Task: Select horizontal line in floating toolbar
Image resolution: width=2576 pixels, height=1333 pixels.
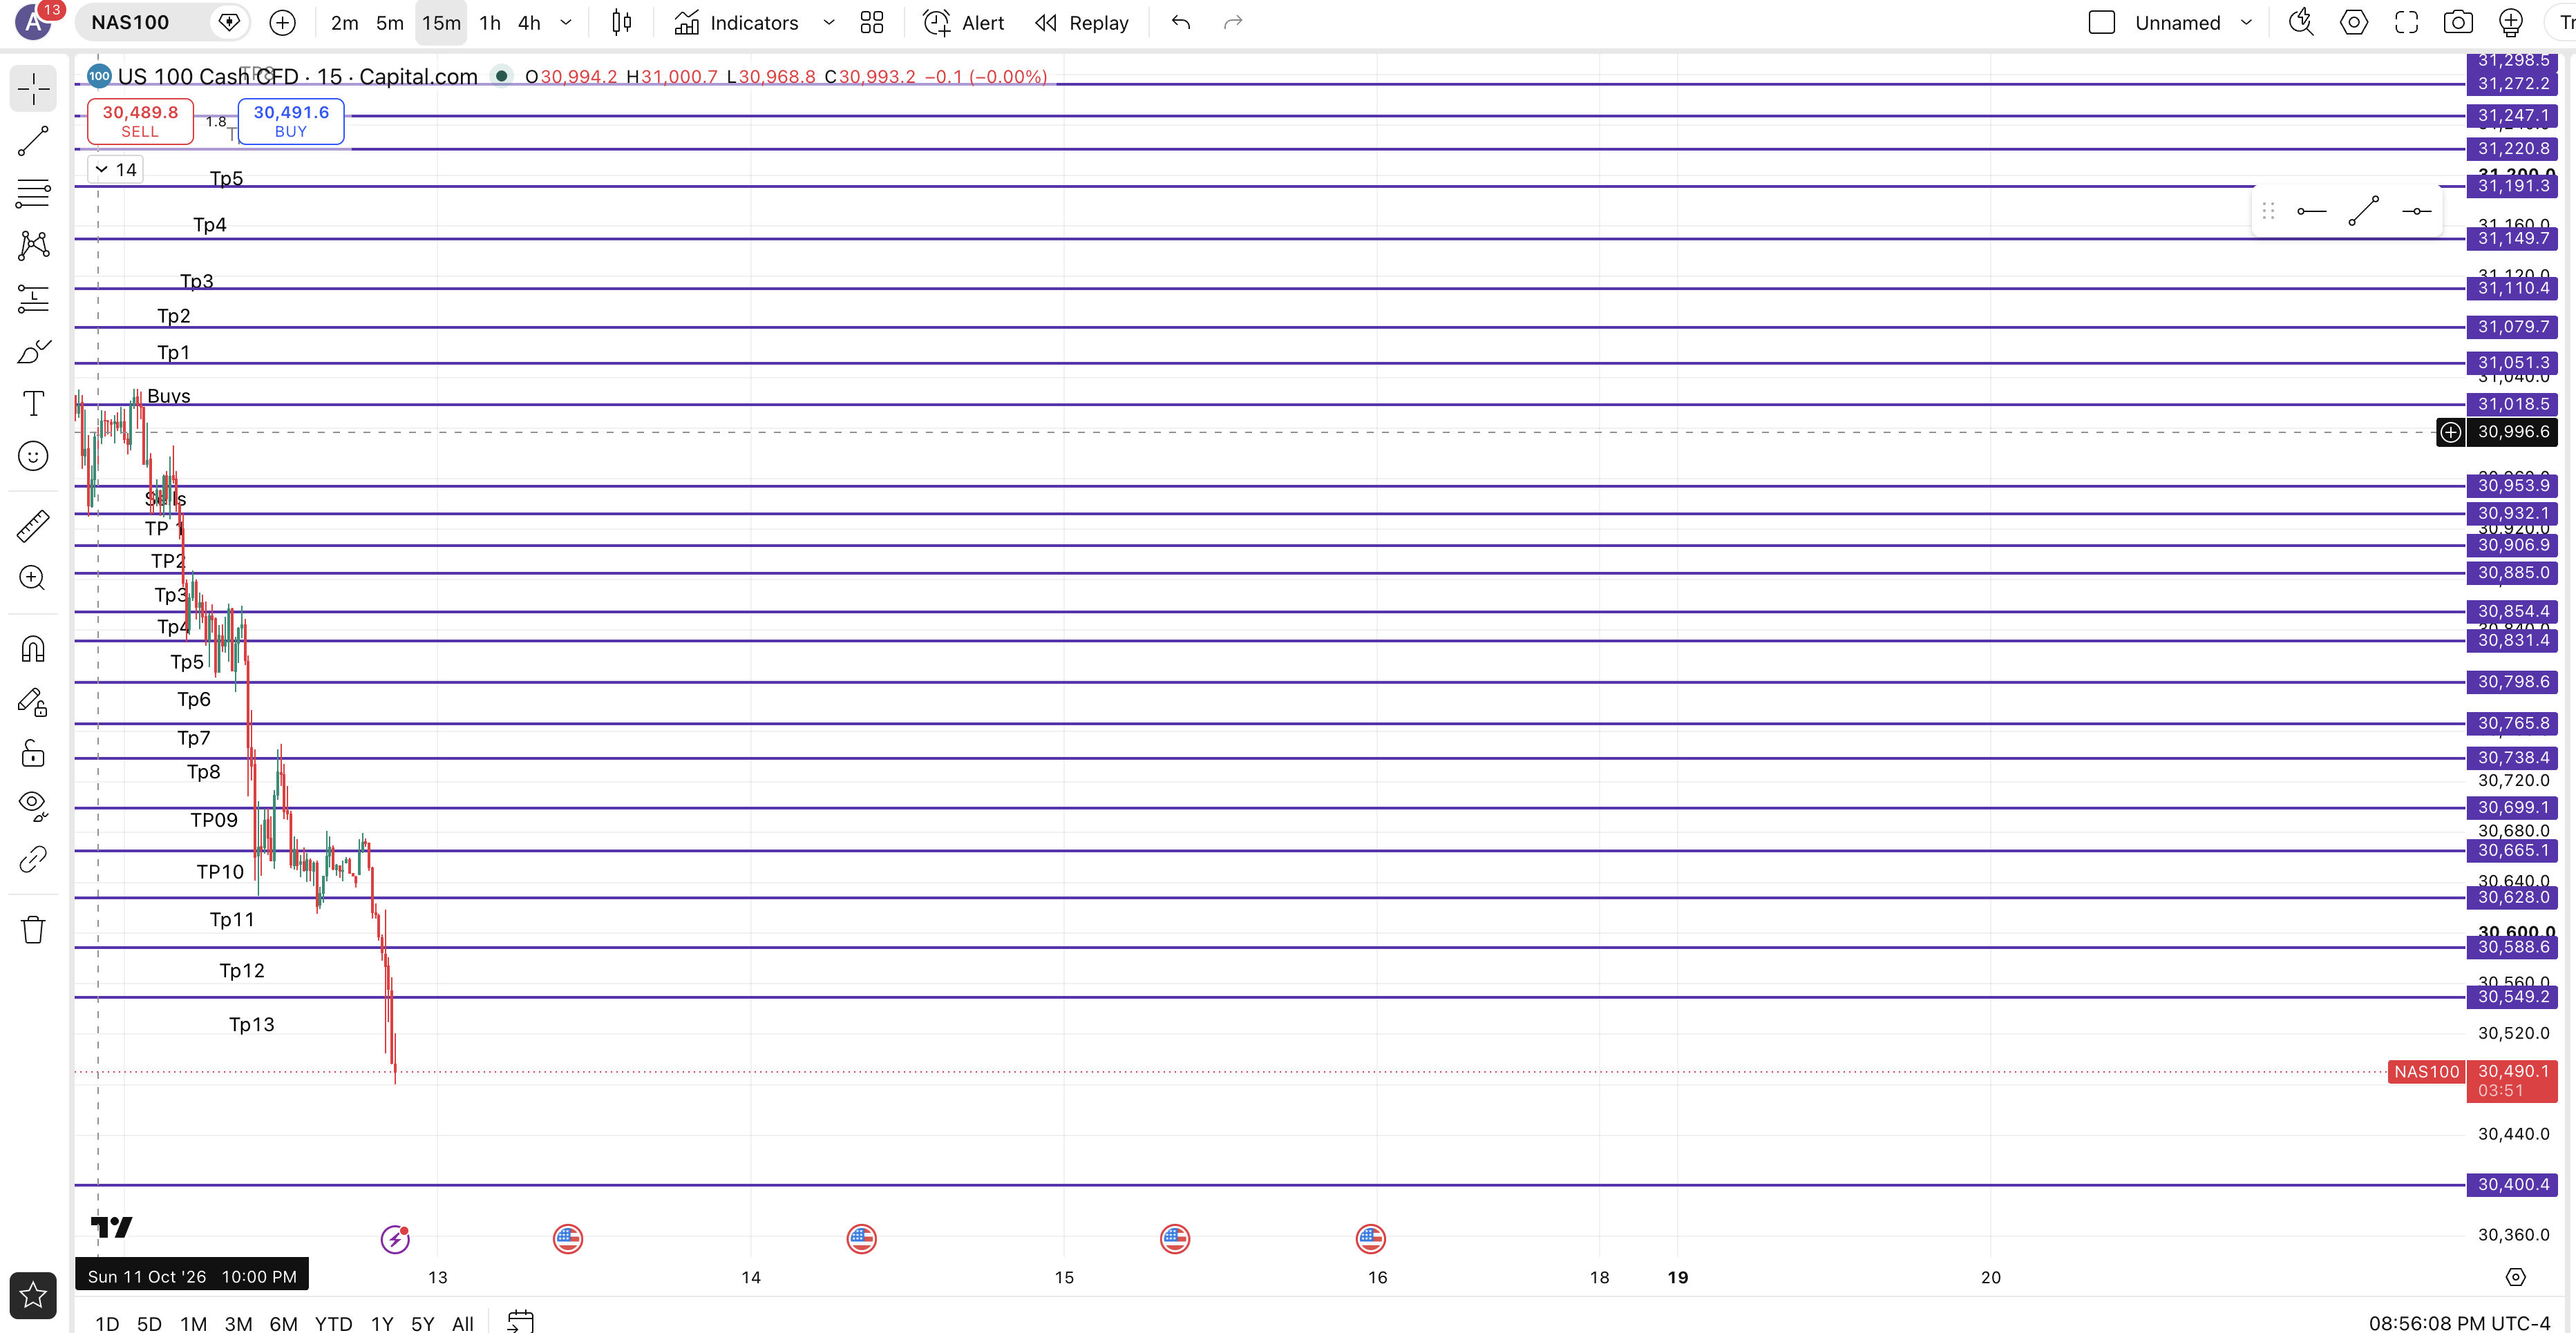Action: coord(2416,211)
